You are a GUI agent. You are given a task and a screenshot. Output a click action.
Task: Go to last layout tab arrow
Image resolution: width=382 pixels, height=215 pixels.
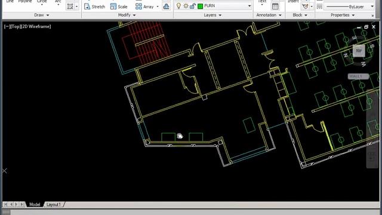(x=22, y=204)
